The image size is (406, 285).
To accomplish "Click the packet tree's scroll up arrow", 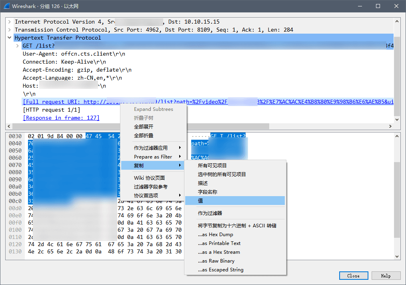I will (x=397, y=21).
